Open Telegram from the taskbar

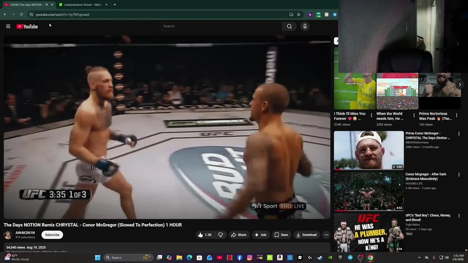click(350, 258)
